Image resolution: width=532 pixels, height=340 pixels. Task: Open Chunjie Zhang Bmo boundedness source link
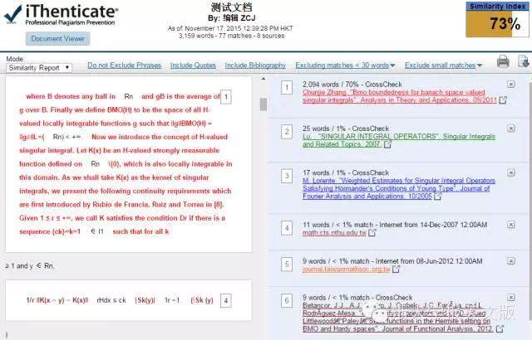coord(399,96)
